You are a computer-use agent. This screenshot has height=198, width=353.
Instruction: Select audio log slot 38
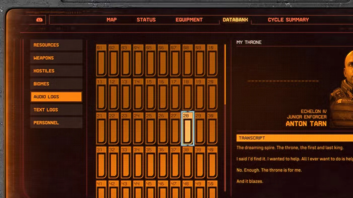pyautogui.click(x=188, y=163)
